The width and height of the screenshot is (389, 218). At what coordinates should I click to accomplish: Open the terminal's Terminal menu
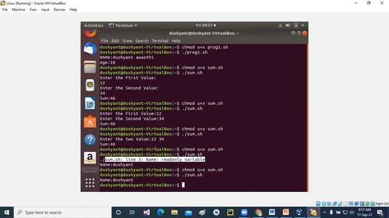pos(160,41)
